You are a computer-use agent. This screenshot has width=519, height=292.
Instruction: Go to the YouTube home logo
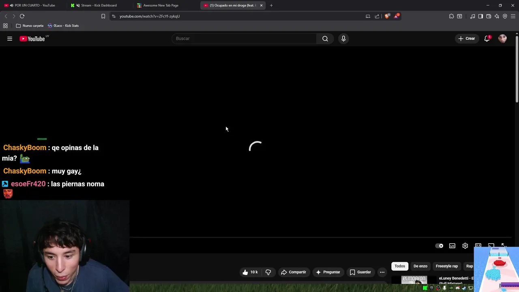click(x=32, y=39)
